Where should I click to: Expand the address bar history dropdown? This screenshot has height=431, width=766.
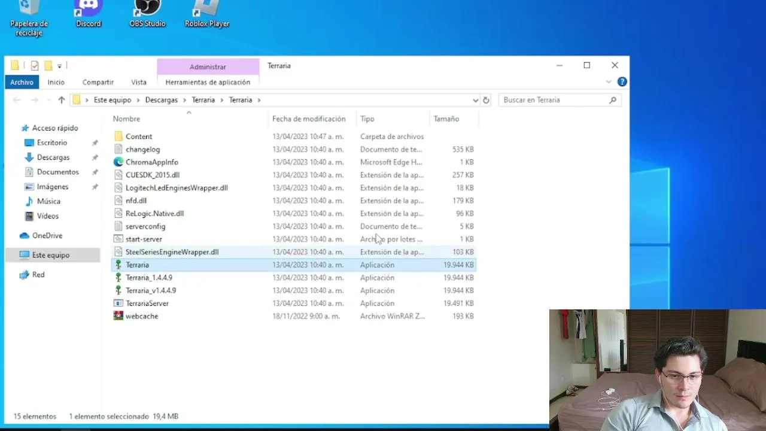click(x=475, y=100)
